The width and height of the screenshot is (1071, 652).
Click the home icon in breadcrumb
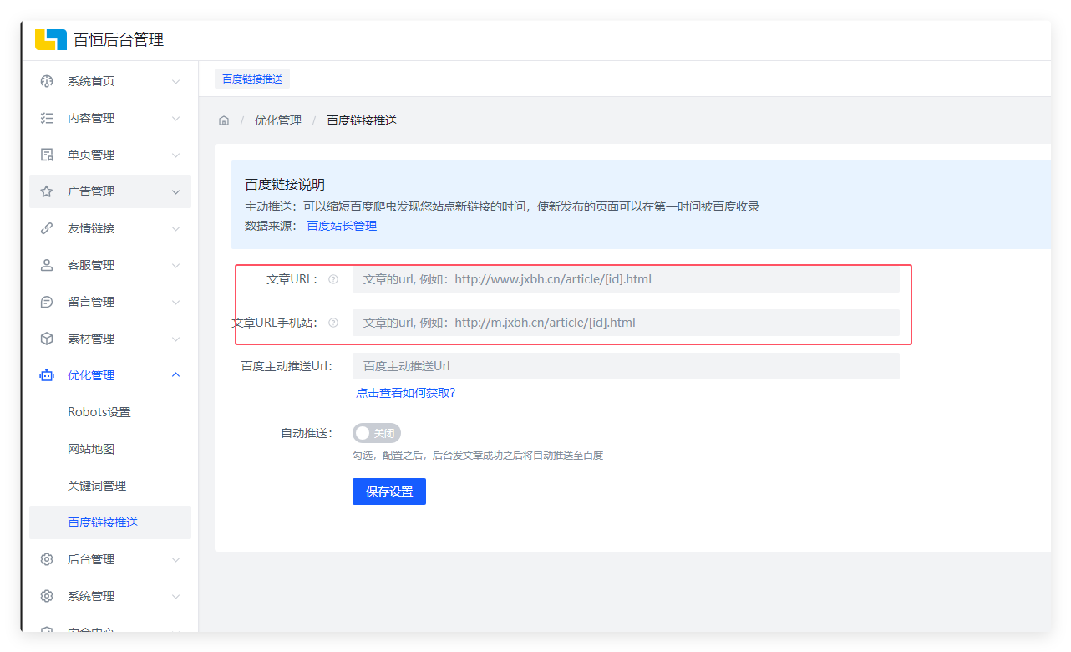pyautogui.click(x=224, y=120)
